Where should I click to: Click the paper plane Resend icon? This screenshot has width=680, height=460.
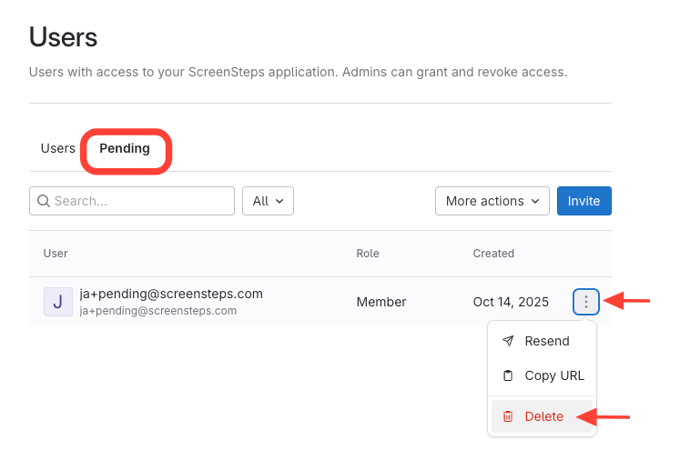click(508, 341)
